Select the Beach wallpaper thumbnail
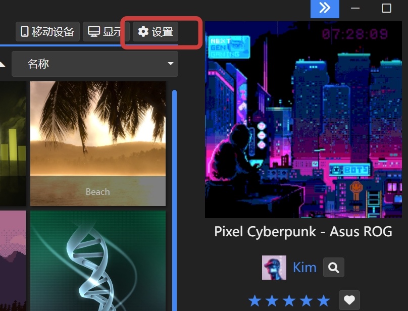 tap(98, 144)
